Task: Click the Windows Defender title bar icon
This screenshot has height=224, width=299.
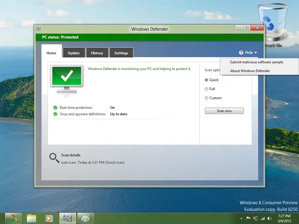Action: point(38,29)
